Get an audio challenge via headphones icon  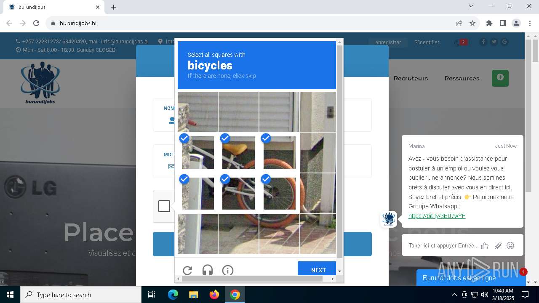click(x=208, y=270)
